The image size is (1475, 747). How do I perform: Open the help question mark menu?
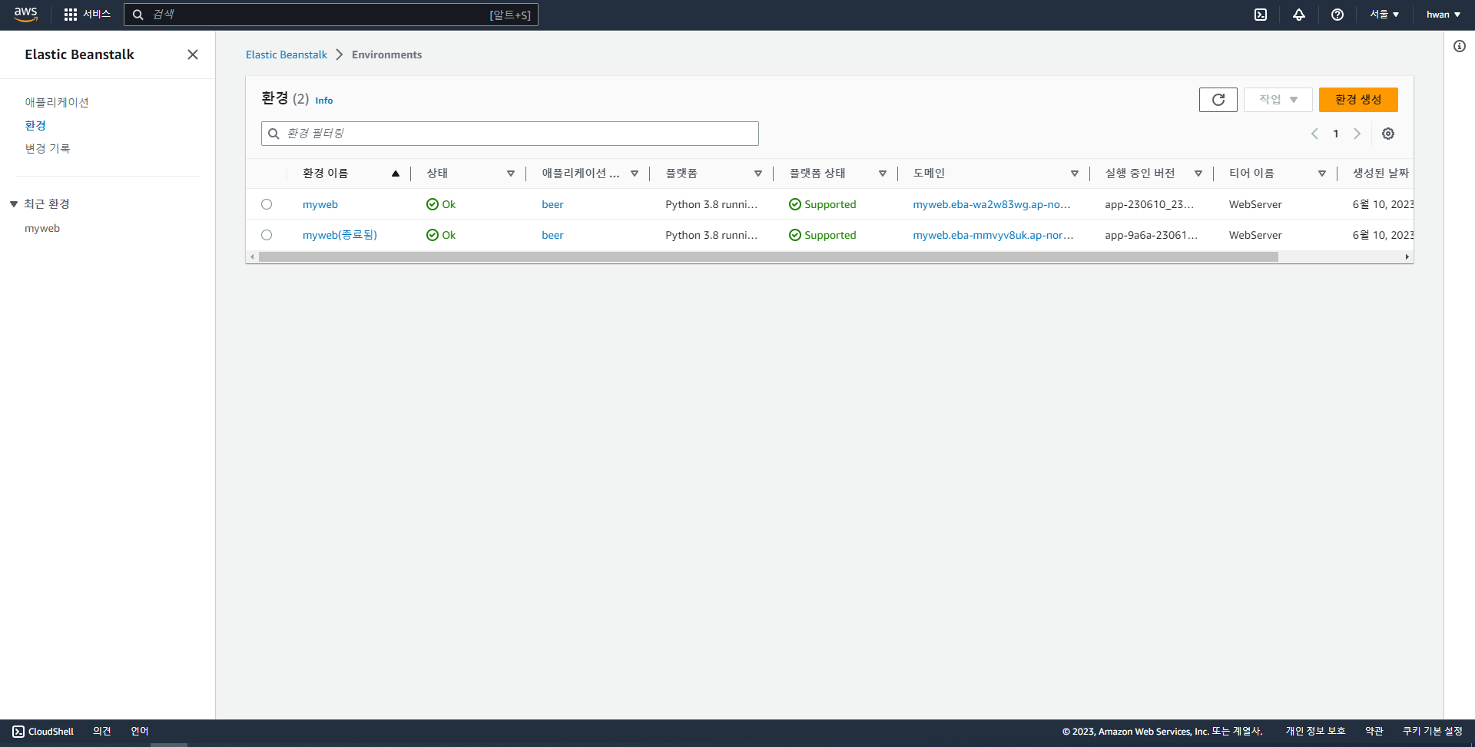(1337, 15)
